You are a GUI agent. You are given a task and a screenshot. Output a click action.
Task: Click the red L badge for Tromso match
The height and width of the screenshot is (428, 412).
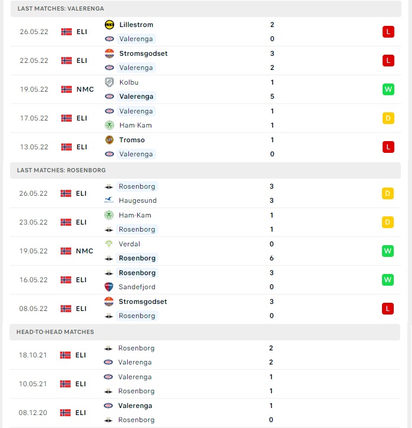(388, 147)
